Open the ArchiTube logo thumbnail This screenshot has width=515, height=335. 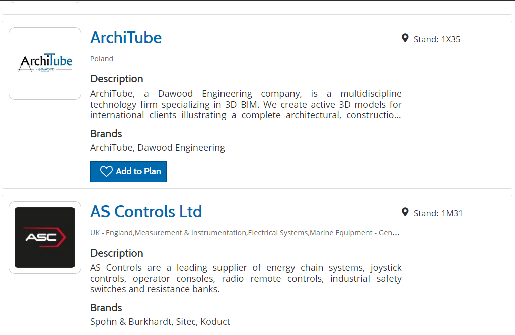coord(45,63)
